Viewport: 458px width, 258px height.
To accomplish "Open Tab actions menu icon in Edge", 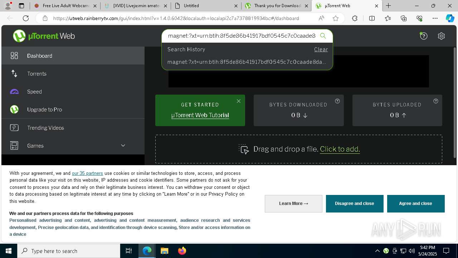I will click(21, 6).
